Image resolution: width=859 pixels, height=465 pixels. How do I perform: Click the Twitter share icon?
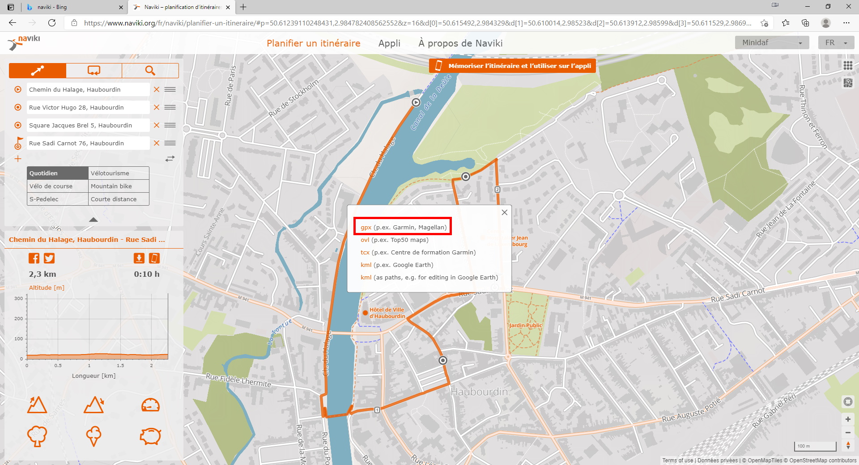tap(49, 258)
